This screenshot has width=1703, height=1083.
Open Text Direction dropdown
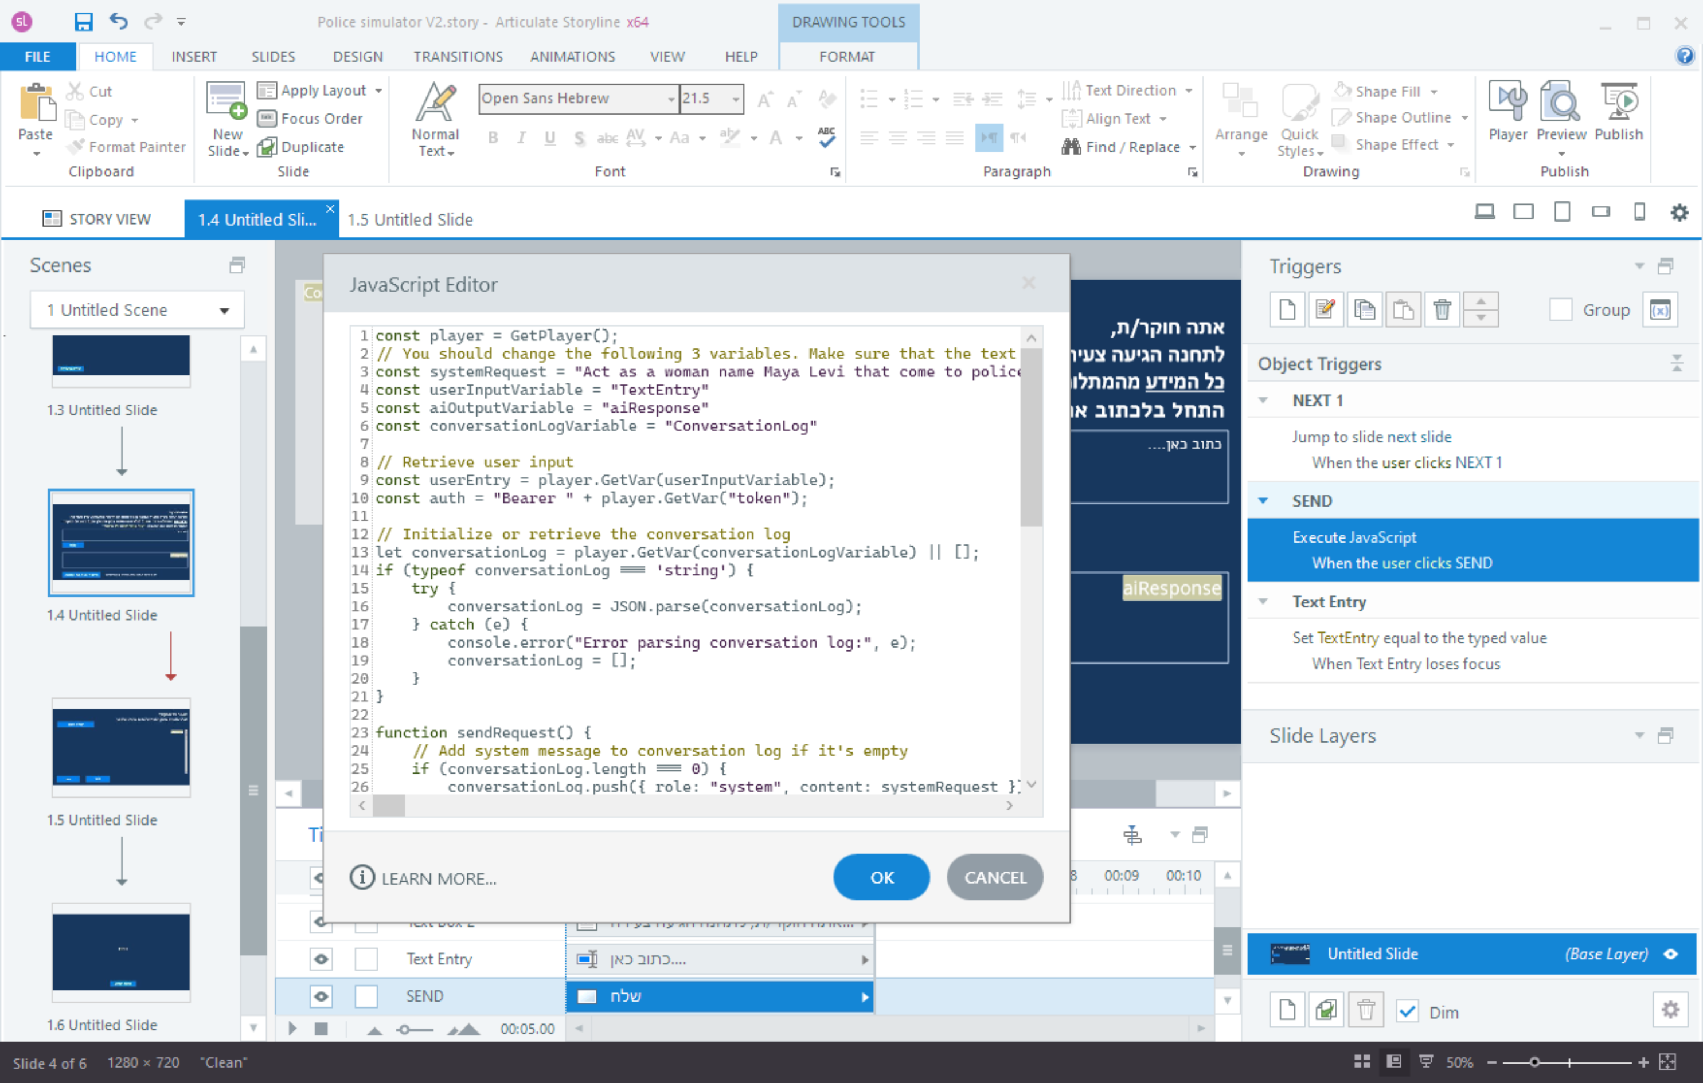1188,91
